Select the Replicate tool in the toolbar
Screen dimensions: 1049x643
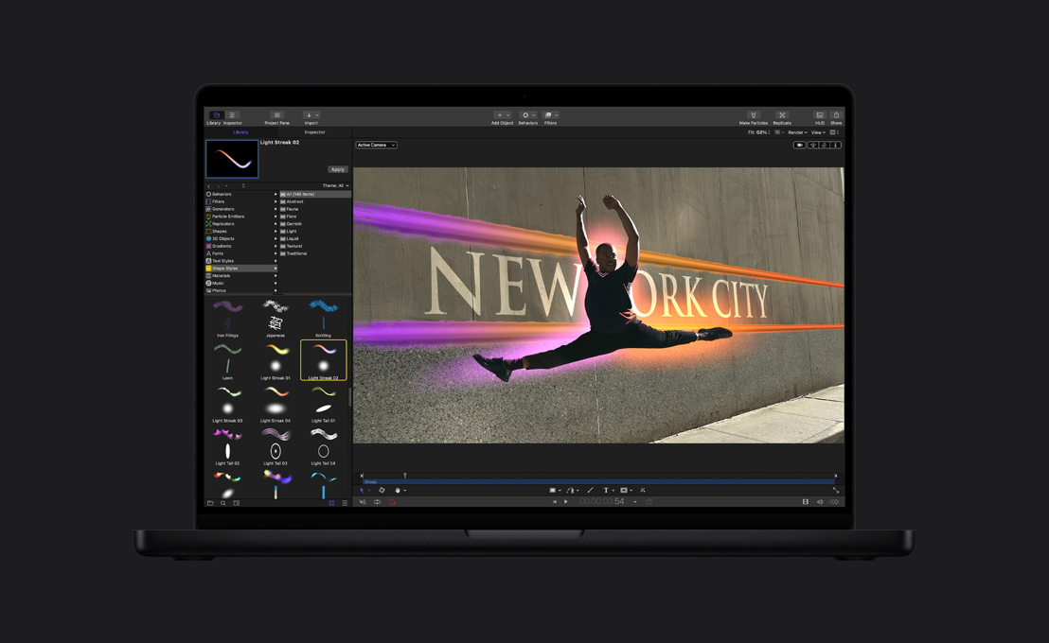782,113
